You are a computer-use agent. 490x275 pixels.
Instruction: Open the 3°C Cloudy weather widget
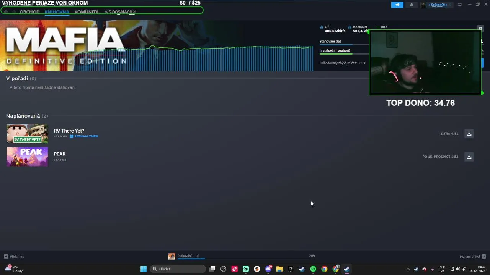click(x=14, y=269)
